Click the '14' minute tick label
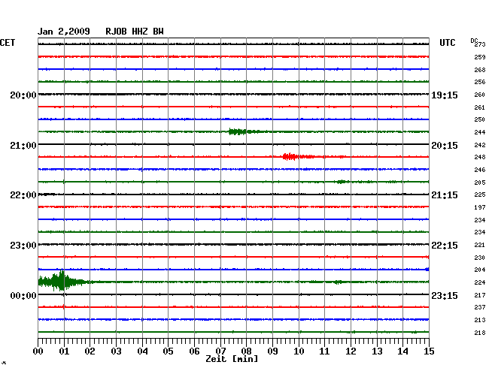 402,351
